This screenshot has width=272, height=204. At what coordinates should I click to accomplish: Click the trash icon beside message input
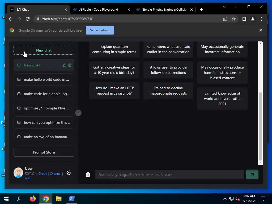point(88,175)
